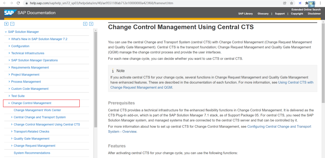Click the address bar URL field
Viewport: 325px width, 158px height.
pyautogui.click(x=102, y=3)
